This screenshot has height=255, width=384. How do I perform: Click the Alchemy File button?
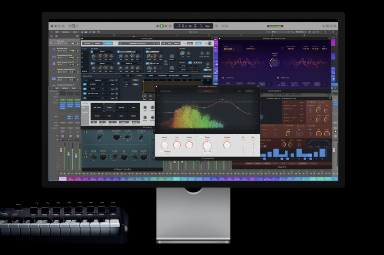click(x=164, y=43)
